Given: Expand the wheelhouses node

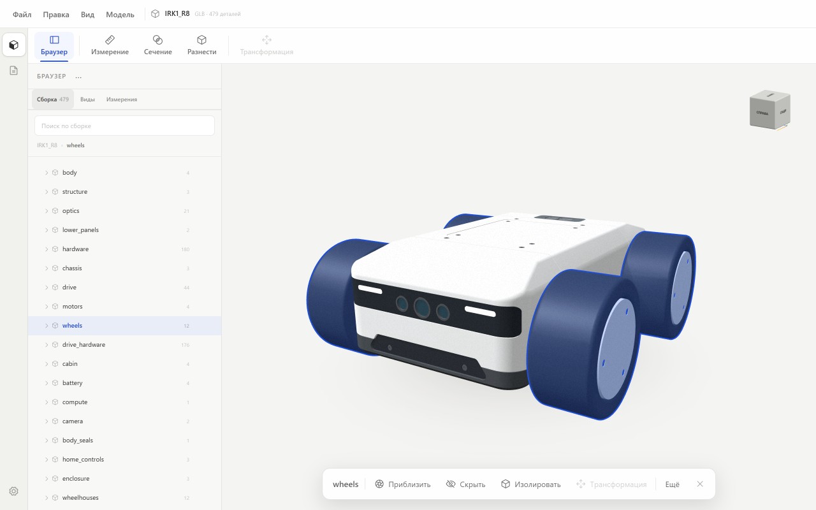Looking at the screenshot, I should (x=47, y=498).
